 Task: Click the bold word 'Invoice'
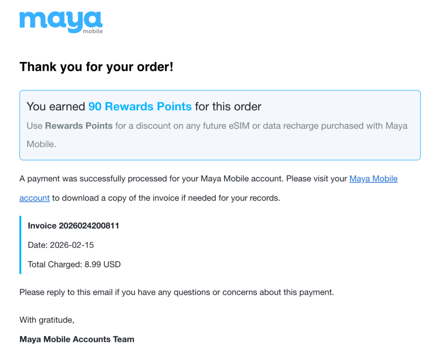[42, 226]
